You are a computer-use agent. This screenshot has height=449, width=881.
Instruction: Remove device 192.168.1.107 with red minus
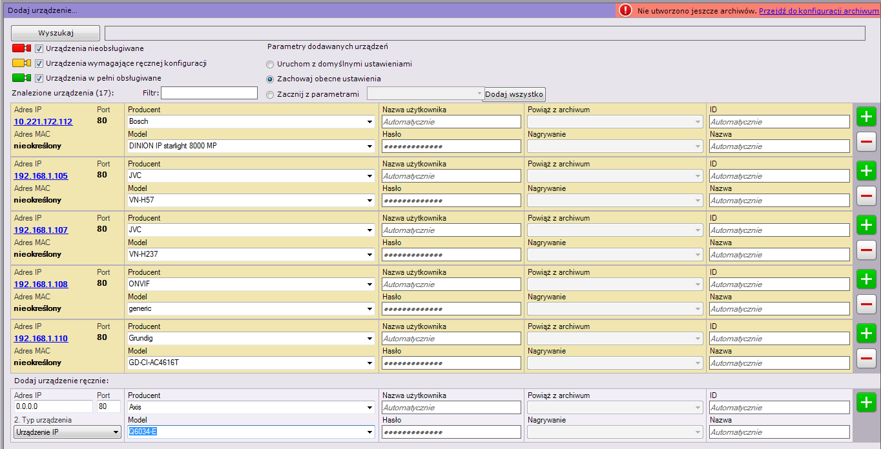click(866, 250)
